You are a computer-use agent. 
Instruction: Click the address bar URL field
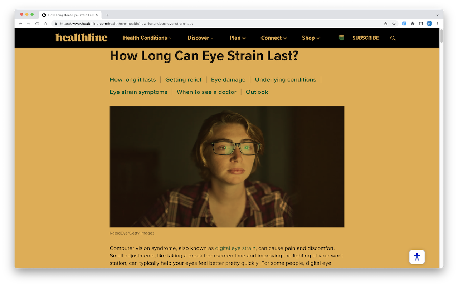tap(218, 24)
